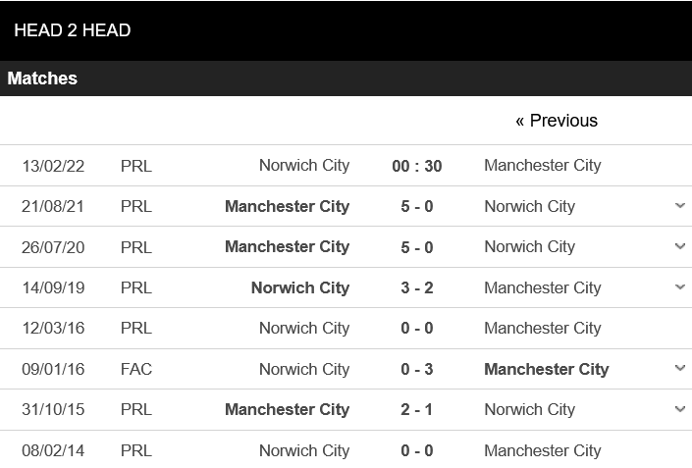The height and width of the screenshot is (468, 692).
Task: Select Manchester City in the 12/03/16 match
Action: (542, 328)
